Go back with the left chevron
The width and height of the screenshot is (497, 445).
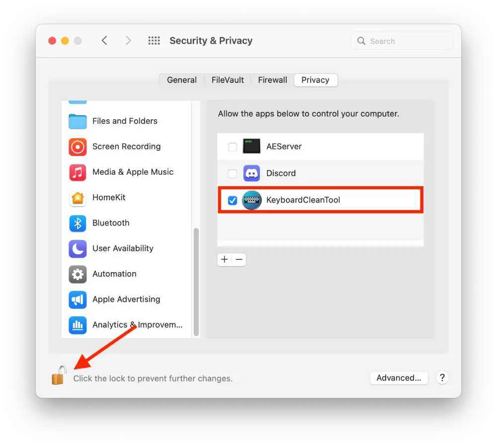tap(104, 41)
